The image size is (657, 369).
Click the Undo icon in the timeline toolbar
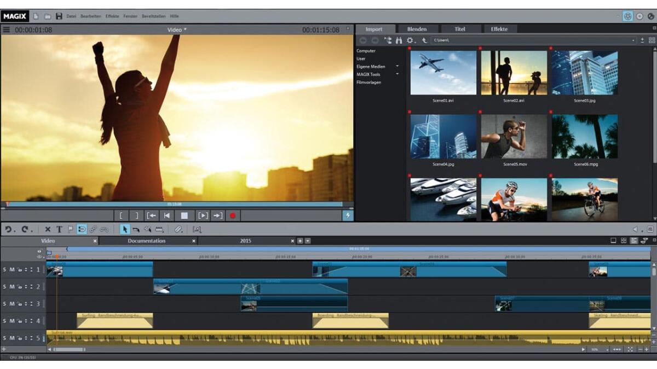[7, 230]
